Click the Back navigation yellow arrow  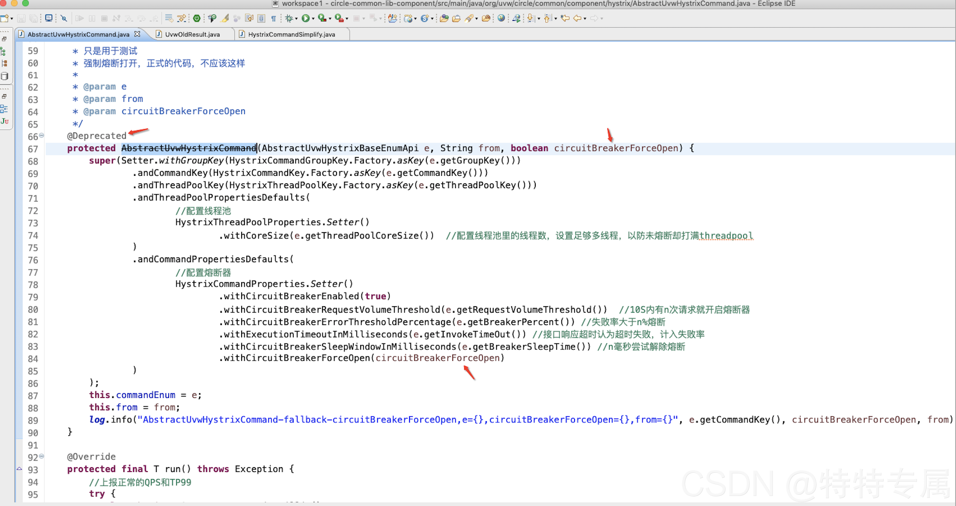tap(577, 18)
